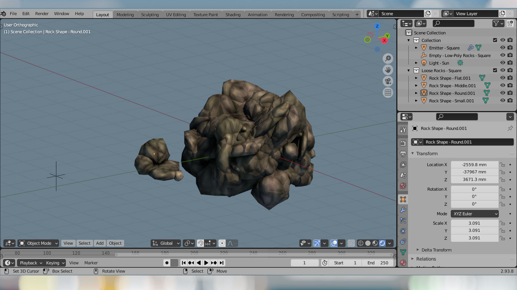This screenshot has width=517, height=290.
Task: Open the Tool properties tab
Action: point(403,130)
